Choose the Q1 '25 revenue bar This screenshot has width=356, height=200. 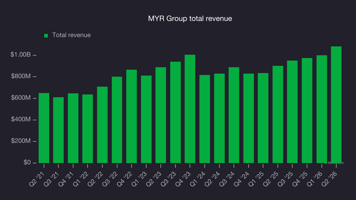pyautogui.click(x=263, y=118)
